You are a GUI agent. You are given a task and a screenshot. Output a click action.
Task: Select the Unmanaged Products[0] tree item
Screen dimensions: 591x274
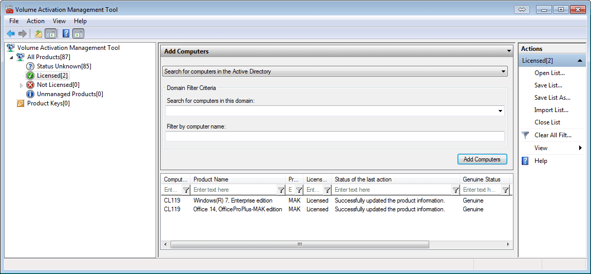pyautogui.click(x=70, y=94)
